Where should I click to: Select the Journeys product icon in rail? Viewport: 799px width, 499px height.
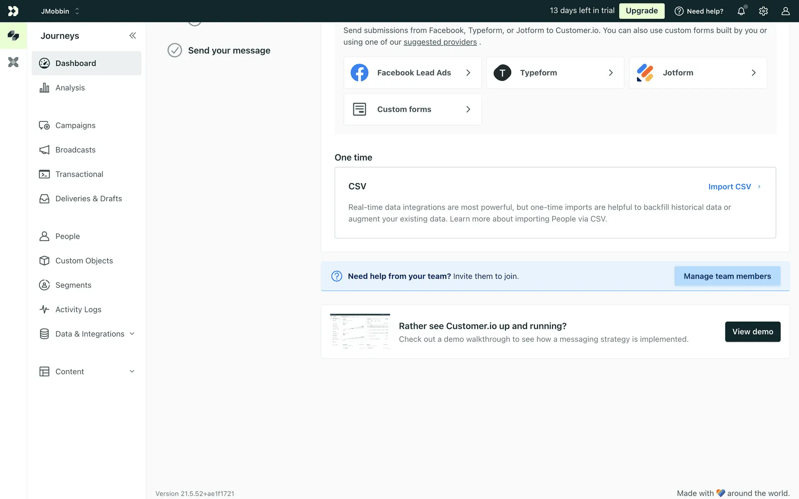pyautogui.click(x=13, y=36)
